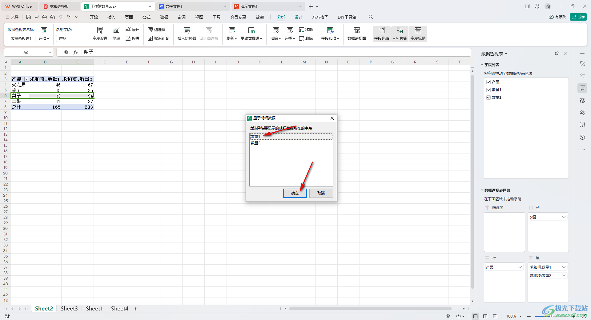Click the undo arrow
This screenshot has width=591, height=320.
[61, 17]
